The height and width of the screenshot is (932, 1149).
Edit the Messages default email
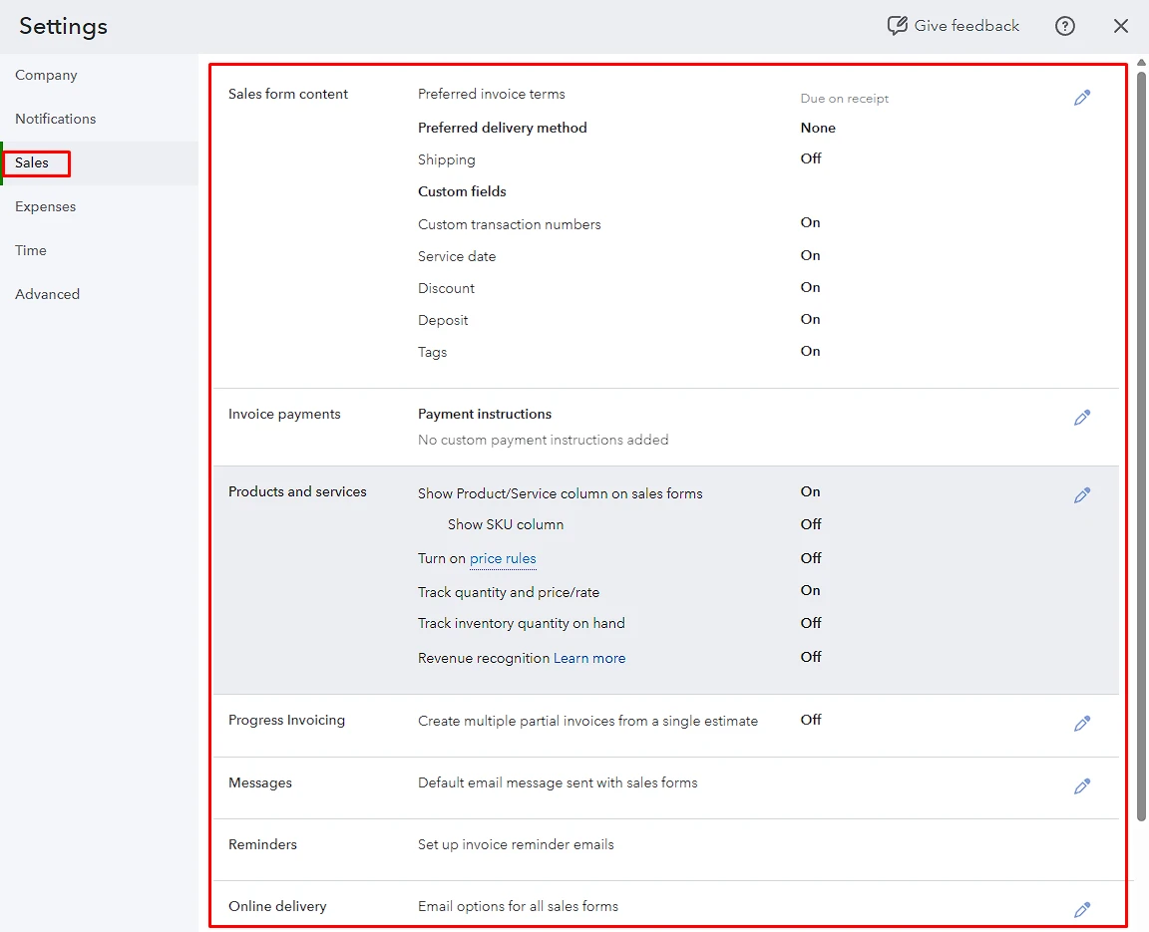tap(1082, 786)
